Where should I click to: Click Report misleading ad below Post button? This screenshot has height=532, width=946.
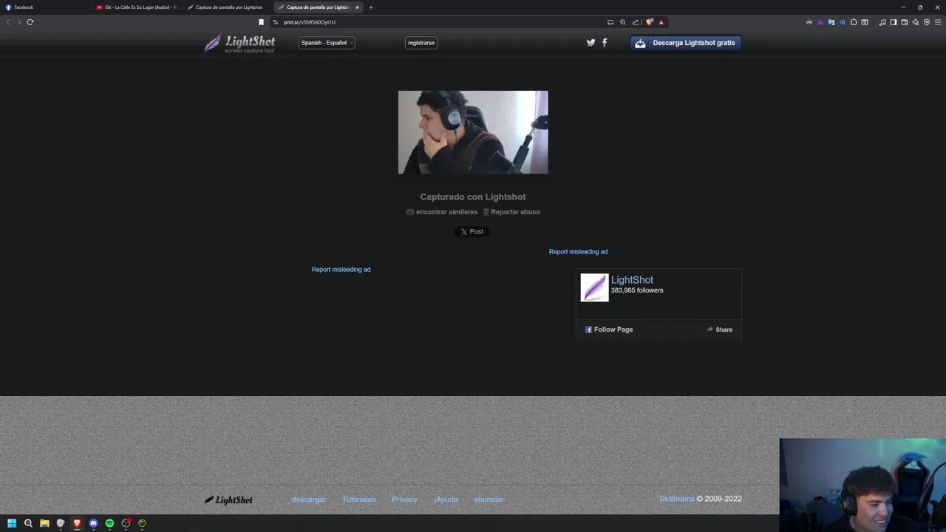[341, 270]
